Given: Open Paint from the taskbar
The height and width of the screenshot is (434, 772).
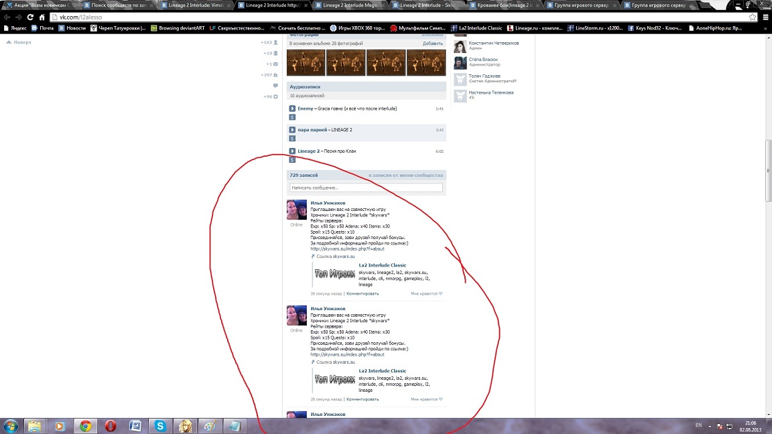Looking at the screenshot, I should tap(210, 426).
